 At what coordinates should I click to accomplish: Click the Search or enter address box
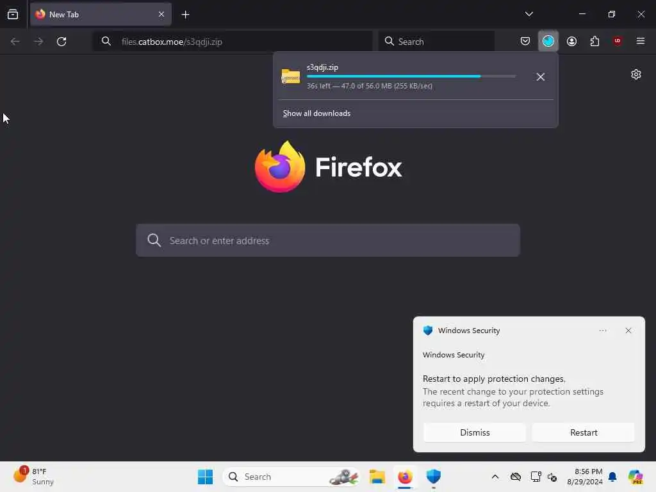327,241
